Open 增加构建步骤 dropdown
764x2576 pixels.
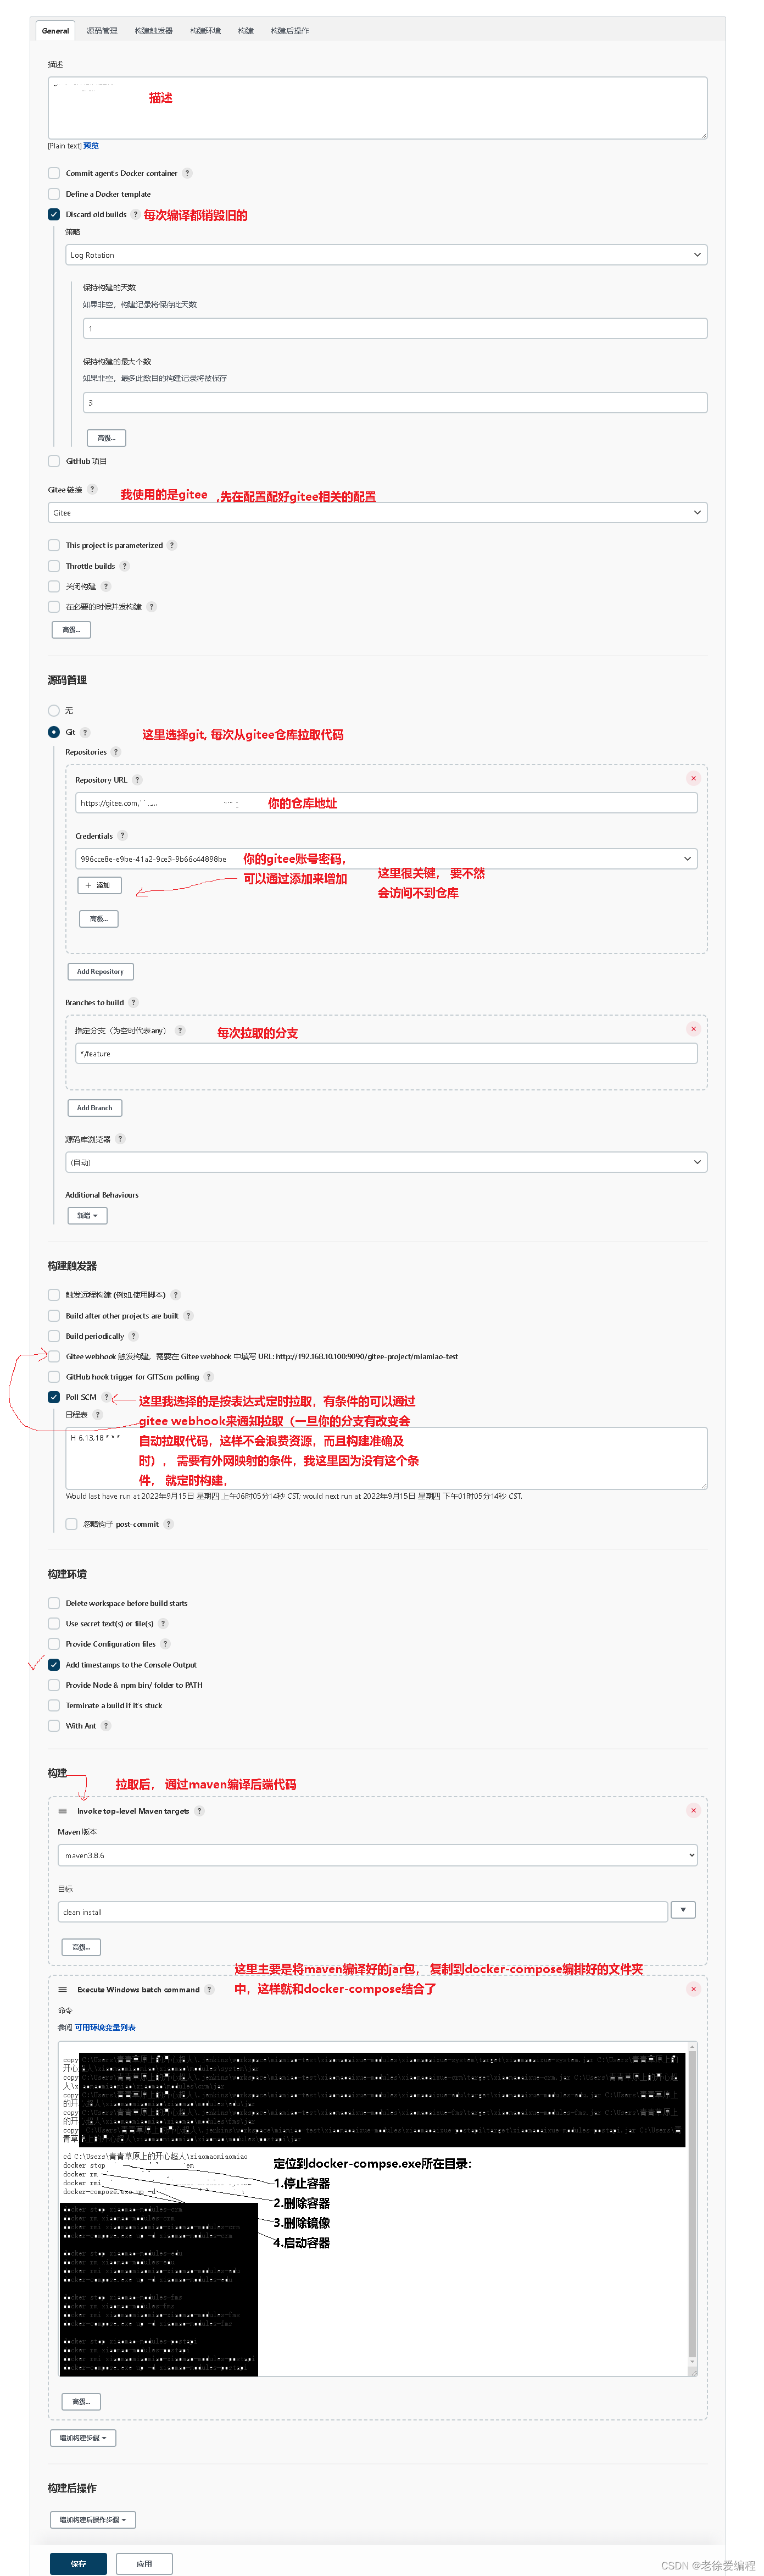[83, 2437]
